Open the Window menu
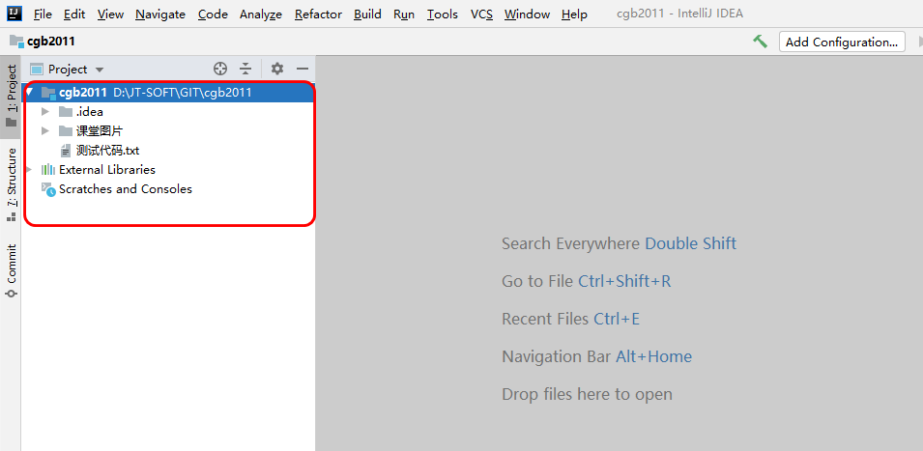The image size is (923, 451). 527,14
